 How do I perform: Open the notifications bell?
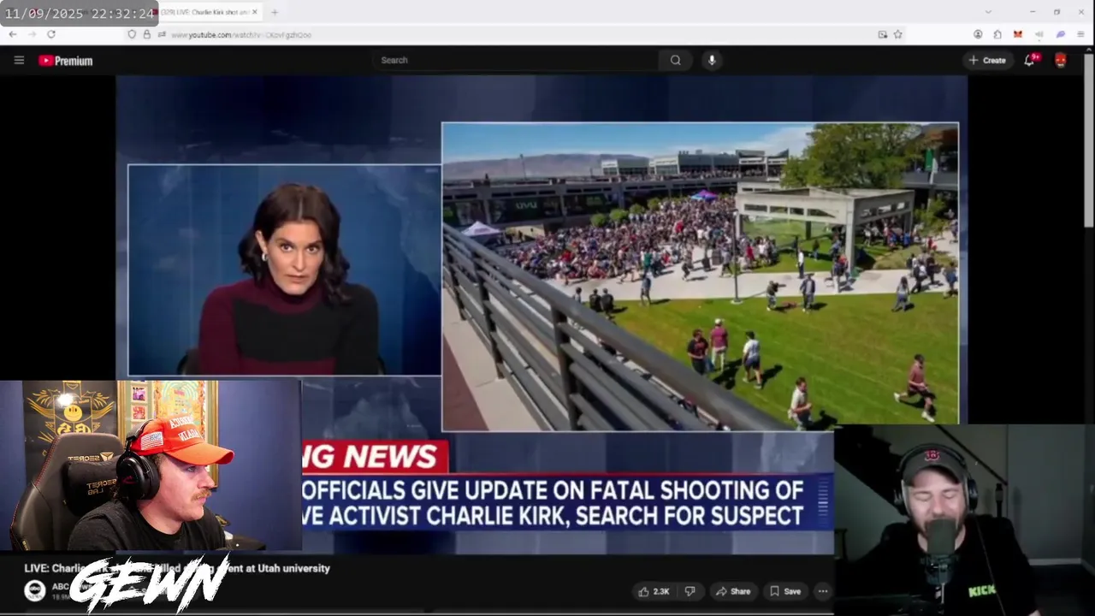(1030, 60)
